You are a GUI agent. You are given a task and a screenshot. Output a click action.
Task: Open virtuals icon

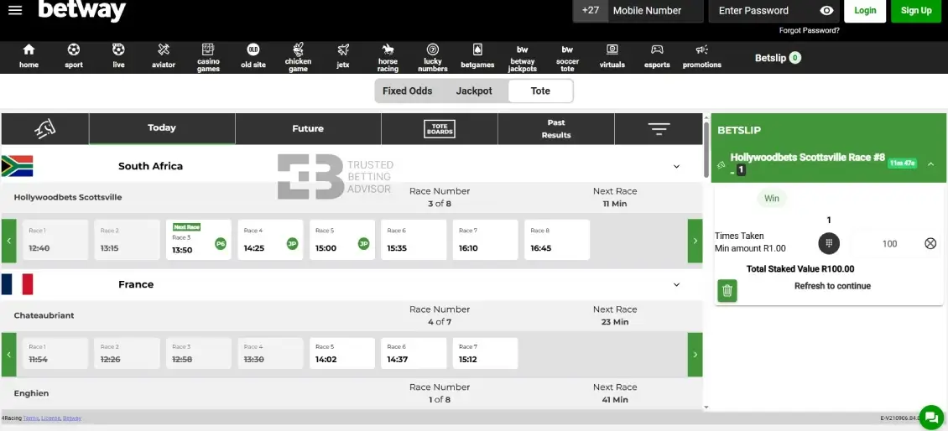click(612, 49)
